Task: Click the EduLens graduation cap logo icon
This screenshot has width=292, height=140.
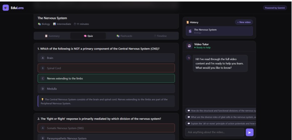Action: tap(5, 8)
